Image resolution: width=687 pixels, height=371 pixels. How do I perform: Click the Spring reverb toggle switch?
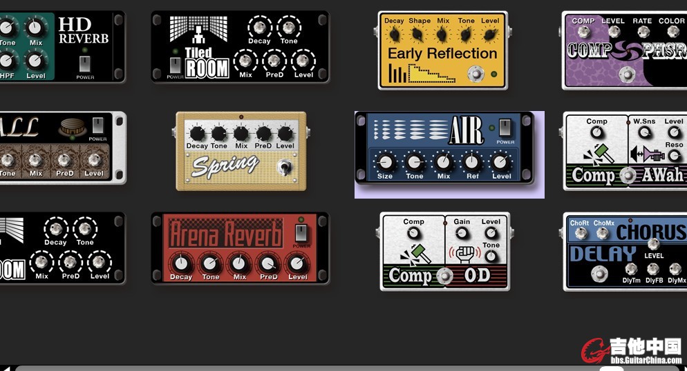coord(283,166)
